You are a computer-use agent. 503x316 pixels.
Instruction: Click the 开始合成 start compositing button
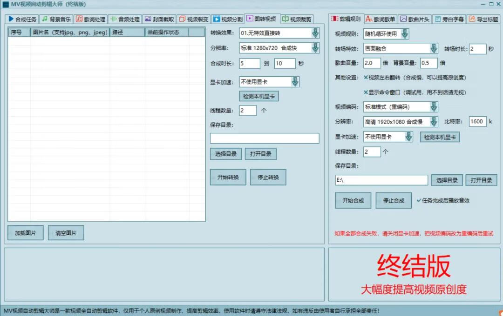pos(353,200)
